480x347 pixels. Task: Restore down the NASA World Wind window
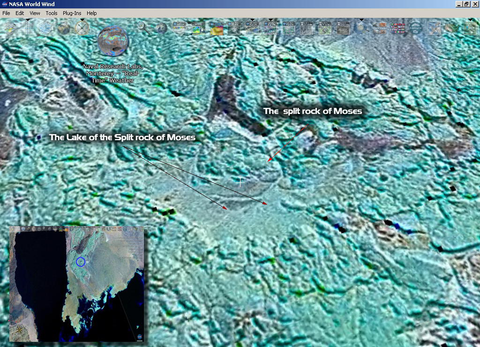coord(466,4)
